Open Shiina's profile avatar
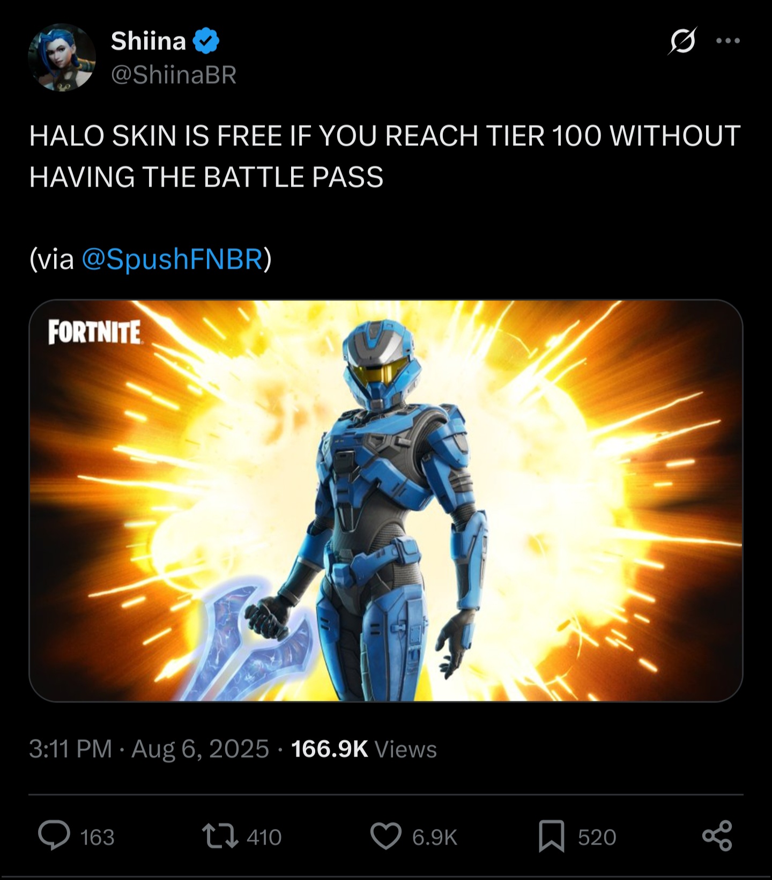Screen dimensions: 772x880 [x=62, y=57]
